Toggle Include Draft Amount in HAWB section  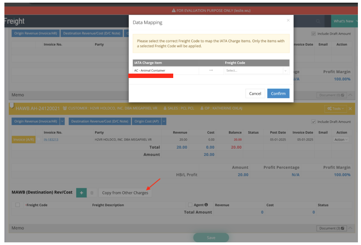313,122
